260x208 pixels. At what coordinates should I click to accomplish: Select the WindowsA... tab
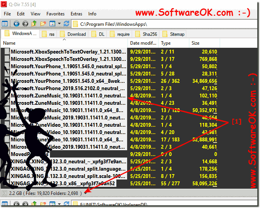[21, 34]
